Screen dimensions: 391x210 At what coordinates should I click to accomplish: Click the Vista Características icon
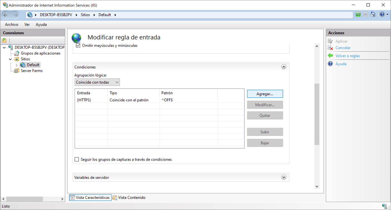click(72, 198)
